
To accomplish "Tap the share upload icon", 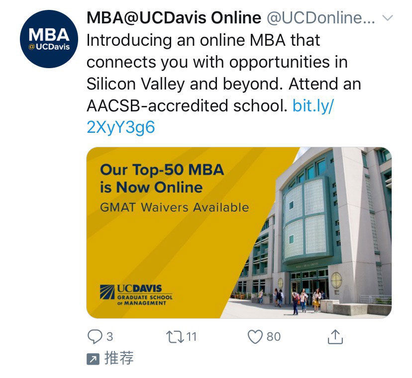I will [335, 337].
